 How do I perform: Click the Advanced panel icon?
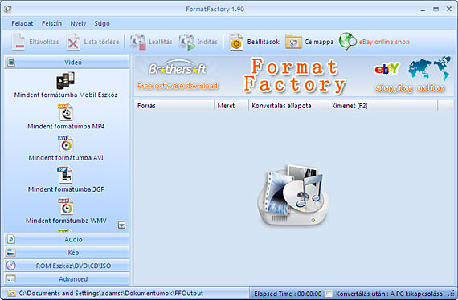click(11, 278)
